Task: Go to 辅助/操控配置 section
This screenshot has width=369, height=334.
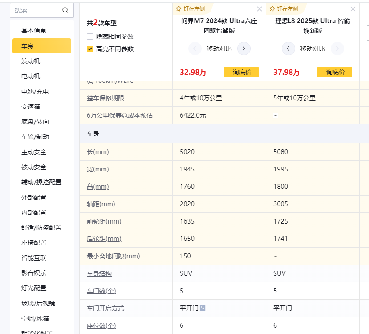Action: click(x=41, y=182)
